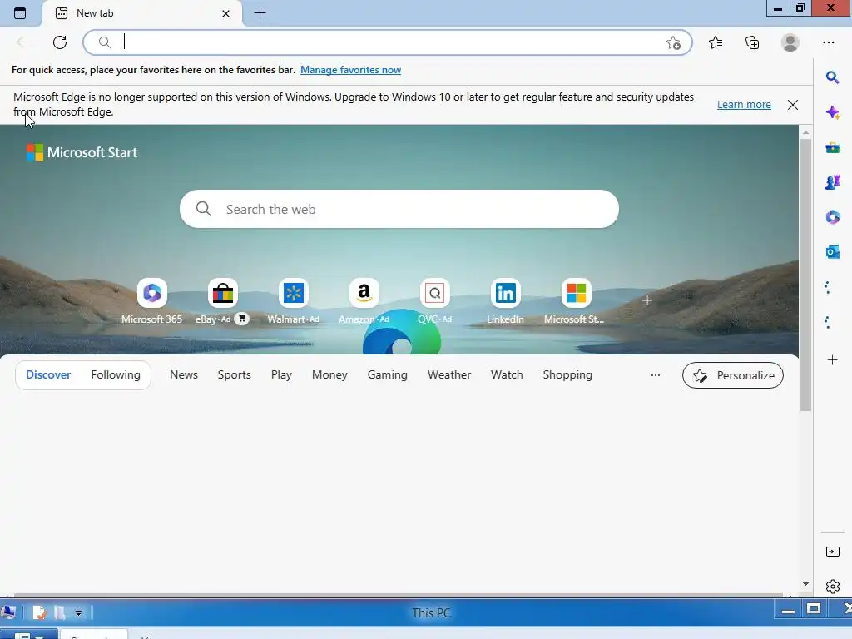Viewport: 852px width, 639px height.
Task: Open a new tab with the plus button
Action: tap(260, 13)
